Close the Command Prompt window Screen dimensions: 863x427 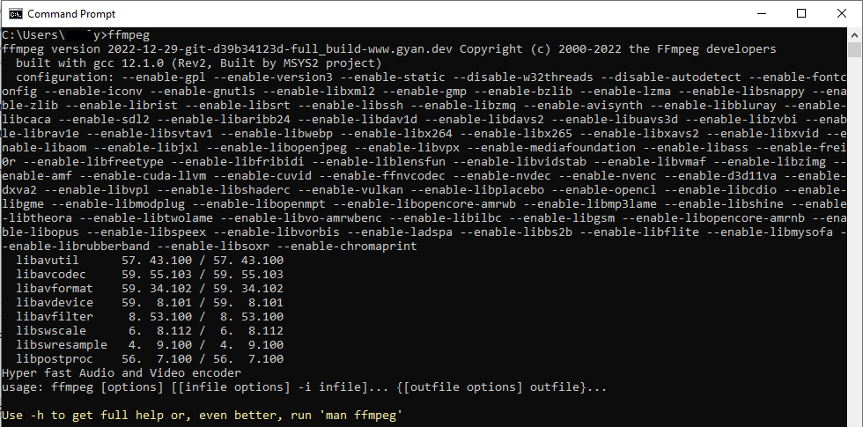click(842, 13)
